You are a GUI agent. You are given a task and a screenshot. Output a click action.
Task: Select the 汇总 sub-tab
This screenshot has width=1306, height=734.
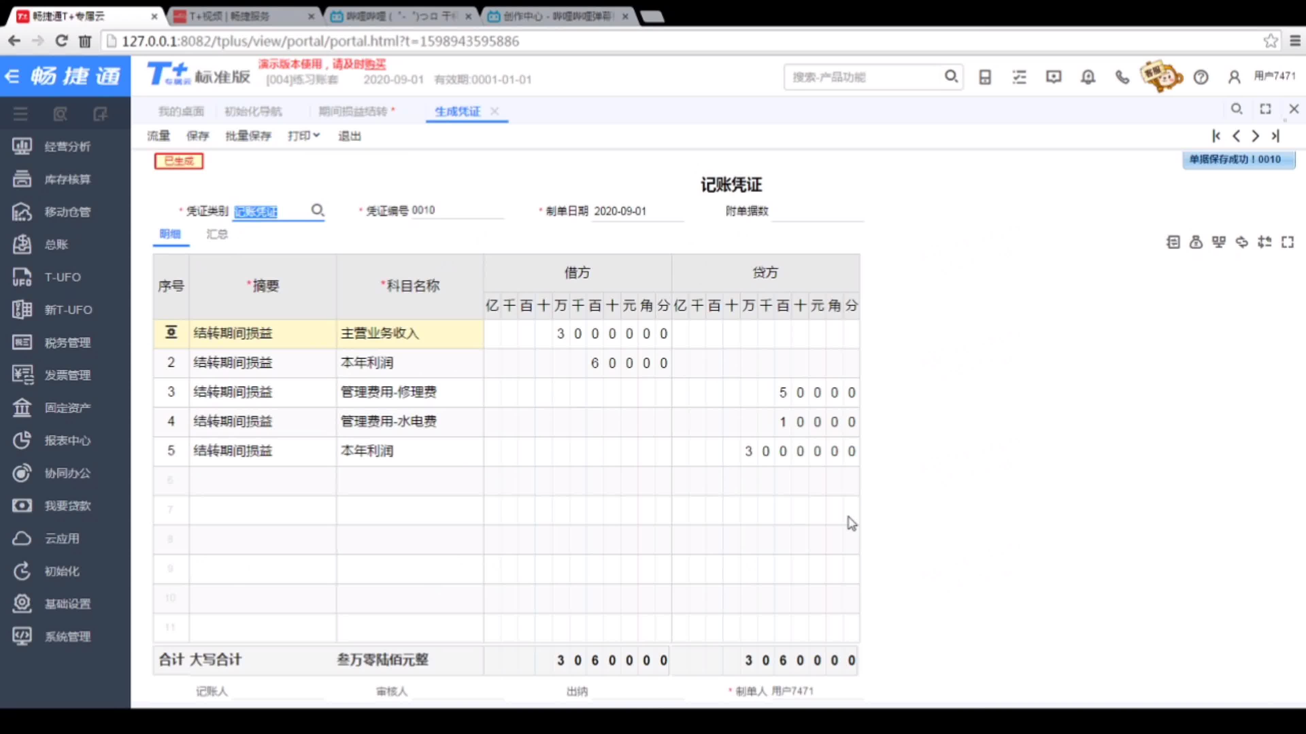217,234
